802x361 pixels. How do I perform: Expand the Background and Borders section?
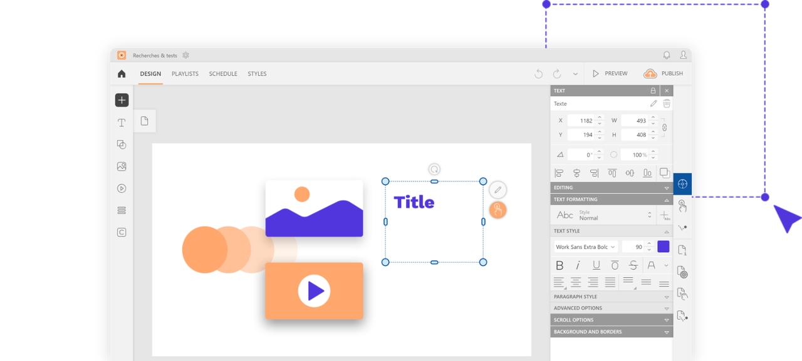[x=612, y=332]
